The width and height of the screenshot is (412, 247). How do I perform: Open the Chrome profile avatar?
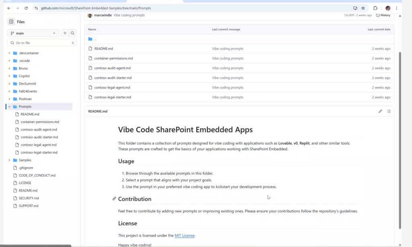point(388,8)
